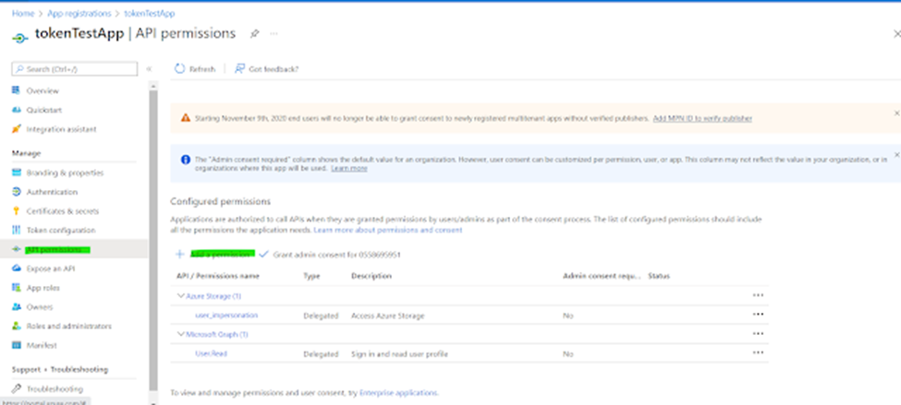The image size is (901, 405).
Task: Click the Integration assistant rocket icon
Action: pos(16,129)
